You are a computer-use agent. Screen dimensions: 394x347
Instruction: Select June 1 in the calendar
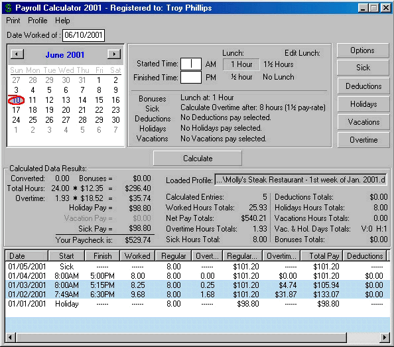coord(99,80)
